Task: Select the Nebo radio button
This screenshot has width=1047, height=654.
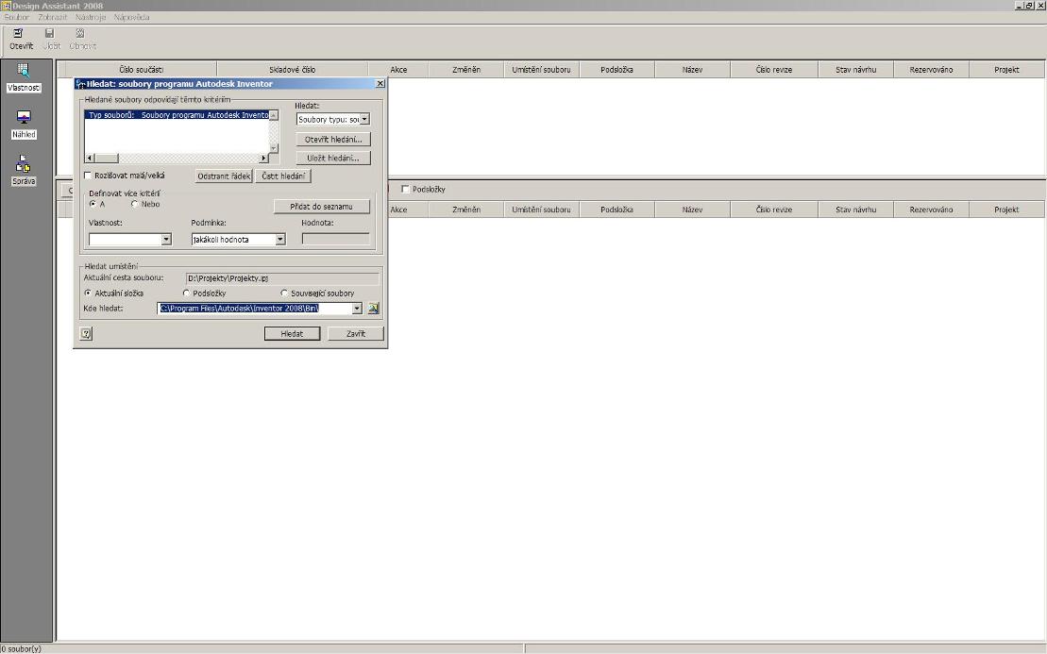Action: click(135, 204)
